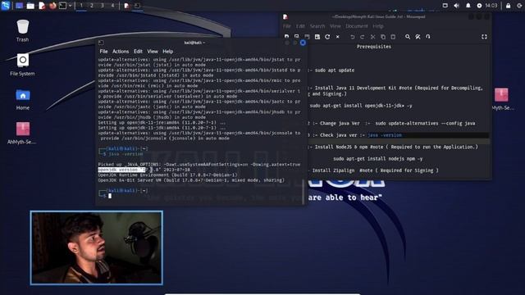Click Mousepad's Paste toolbar icon
Screen dimensions: 525x295
point(393,37)
